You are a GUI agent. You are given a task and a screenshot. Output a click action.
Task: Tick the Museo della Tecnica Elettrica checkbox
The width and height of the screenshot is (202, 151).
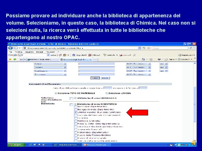coord(76,135)
